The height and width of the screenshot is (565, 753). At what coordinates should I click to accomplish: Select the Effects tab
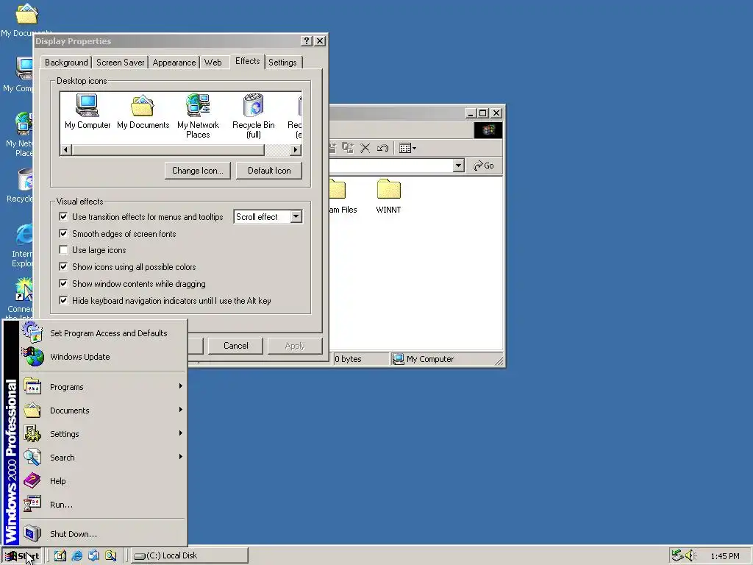(247, 61)
